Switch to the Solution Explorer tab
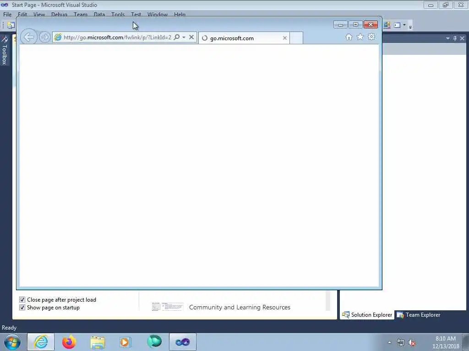 [x=367, y=315]
